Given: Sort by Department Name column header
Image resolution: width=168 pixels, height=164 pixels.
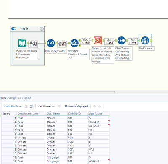Looking at the screenshot, I should click(x=31, y=114).
